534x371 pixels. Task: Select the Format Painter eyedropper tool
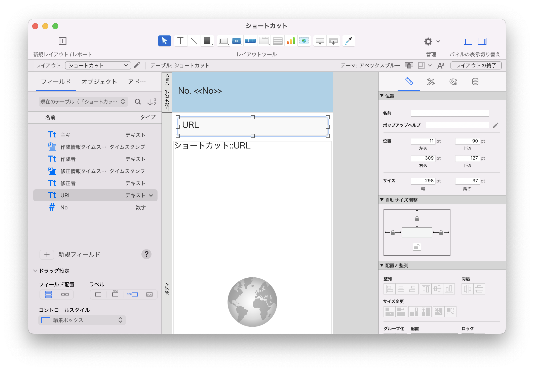pyautogui.click(x=349, y=41)
